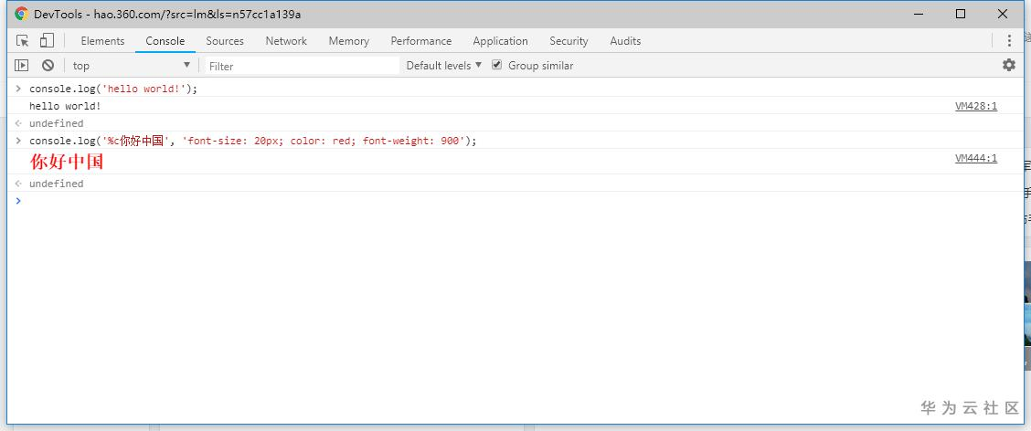This screenshot has width=1031, height=431.
Task: Open console settings gear icon
Action: (1009, 65)
